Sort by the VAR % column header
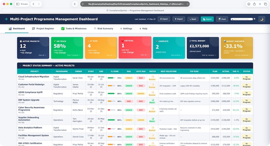270x146 pixels. 236,71
